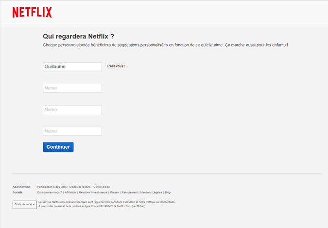
Task: Click the Guillaume profile name field
Action: [72, 67]
